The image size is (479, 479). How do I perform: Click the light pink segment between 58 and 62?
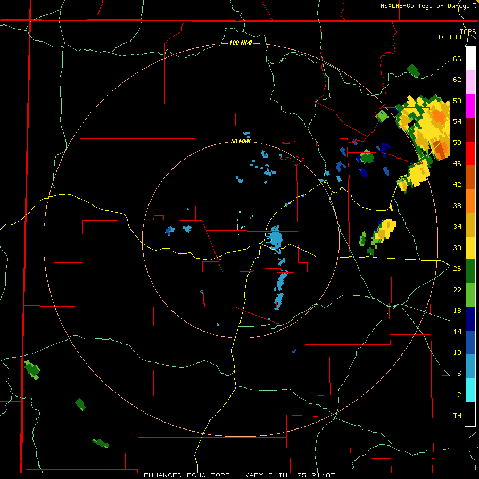(470, 81)
